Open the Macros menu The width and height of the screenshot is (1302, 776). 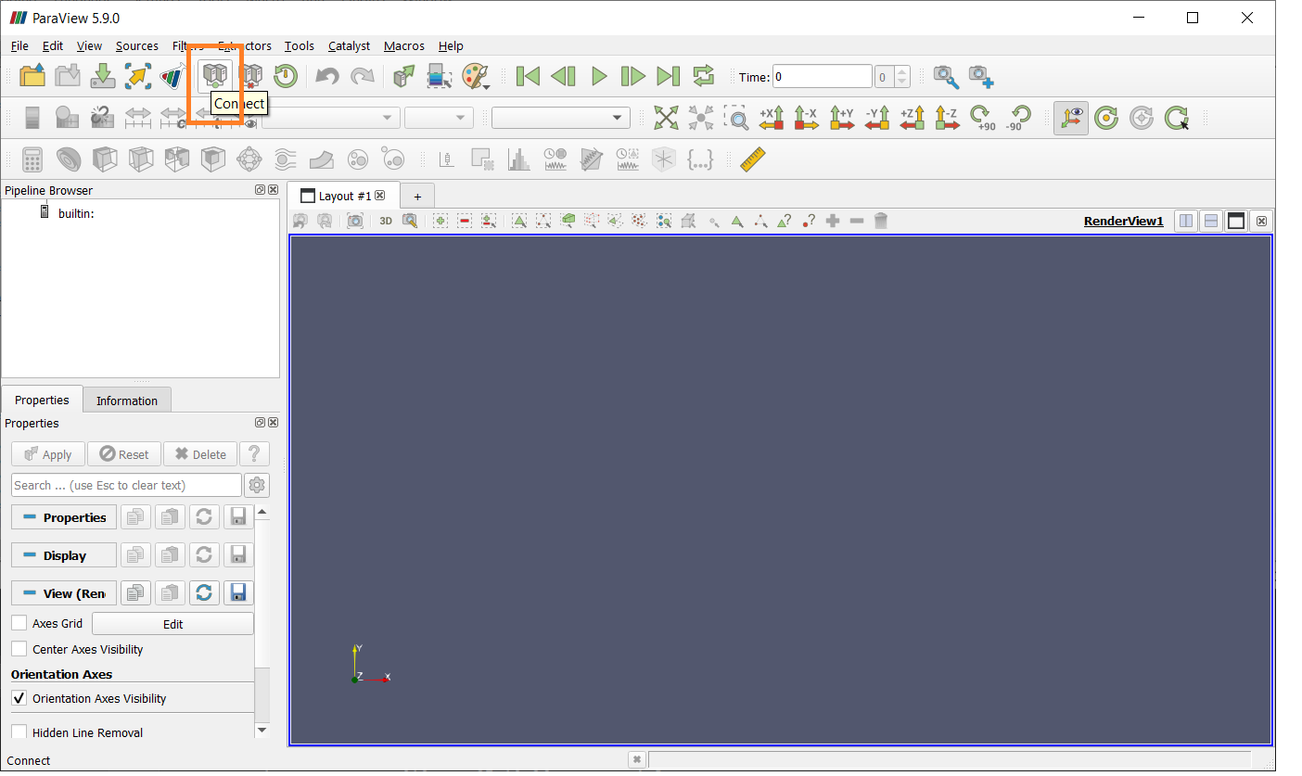[404, 45]
